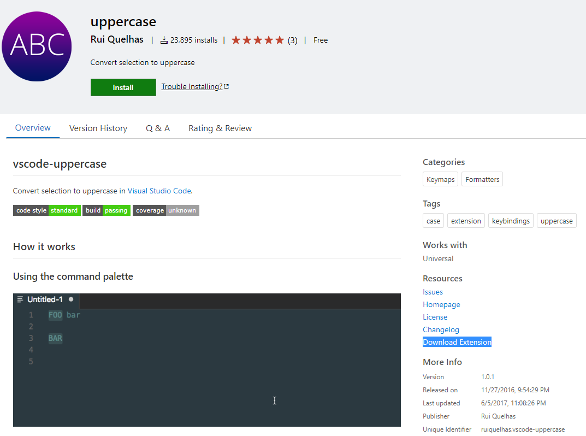This screenshot has width=586, height=436.
Task: Click the case tag
Action: tap(433, 221)
